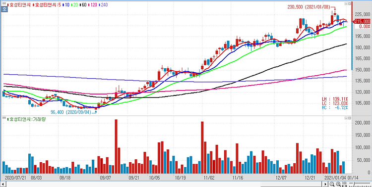Click the 10/19 date axis label
Screen dimensions: 372x187
tap(180, 177)
